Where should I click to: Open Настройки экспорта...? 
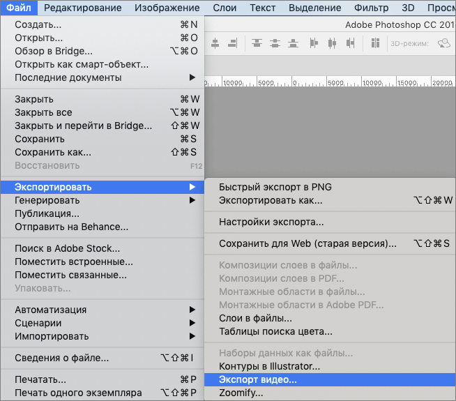pos(330,222)
